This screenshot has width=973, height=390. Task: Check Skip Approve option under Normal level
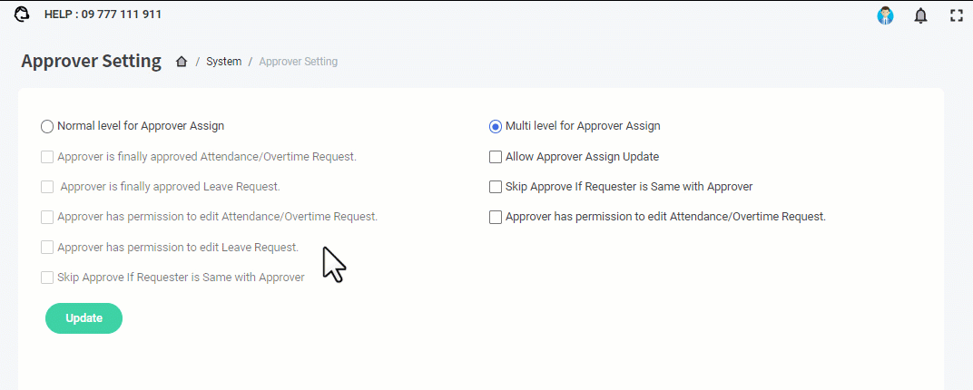pos(47,278)
